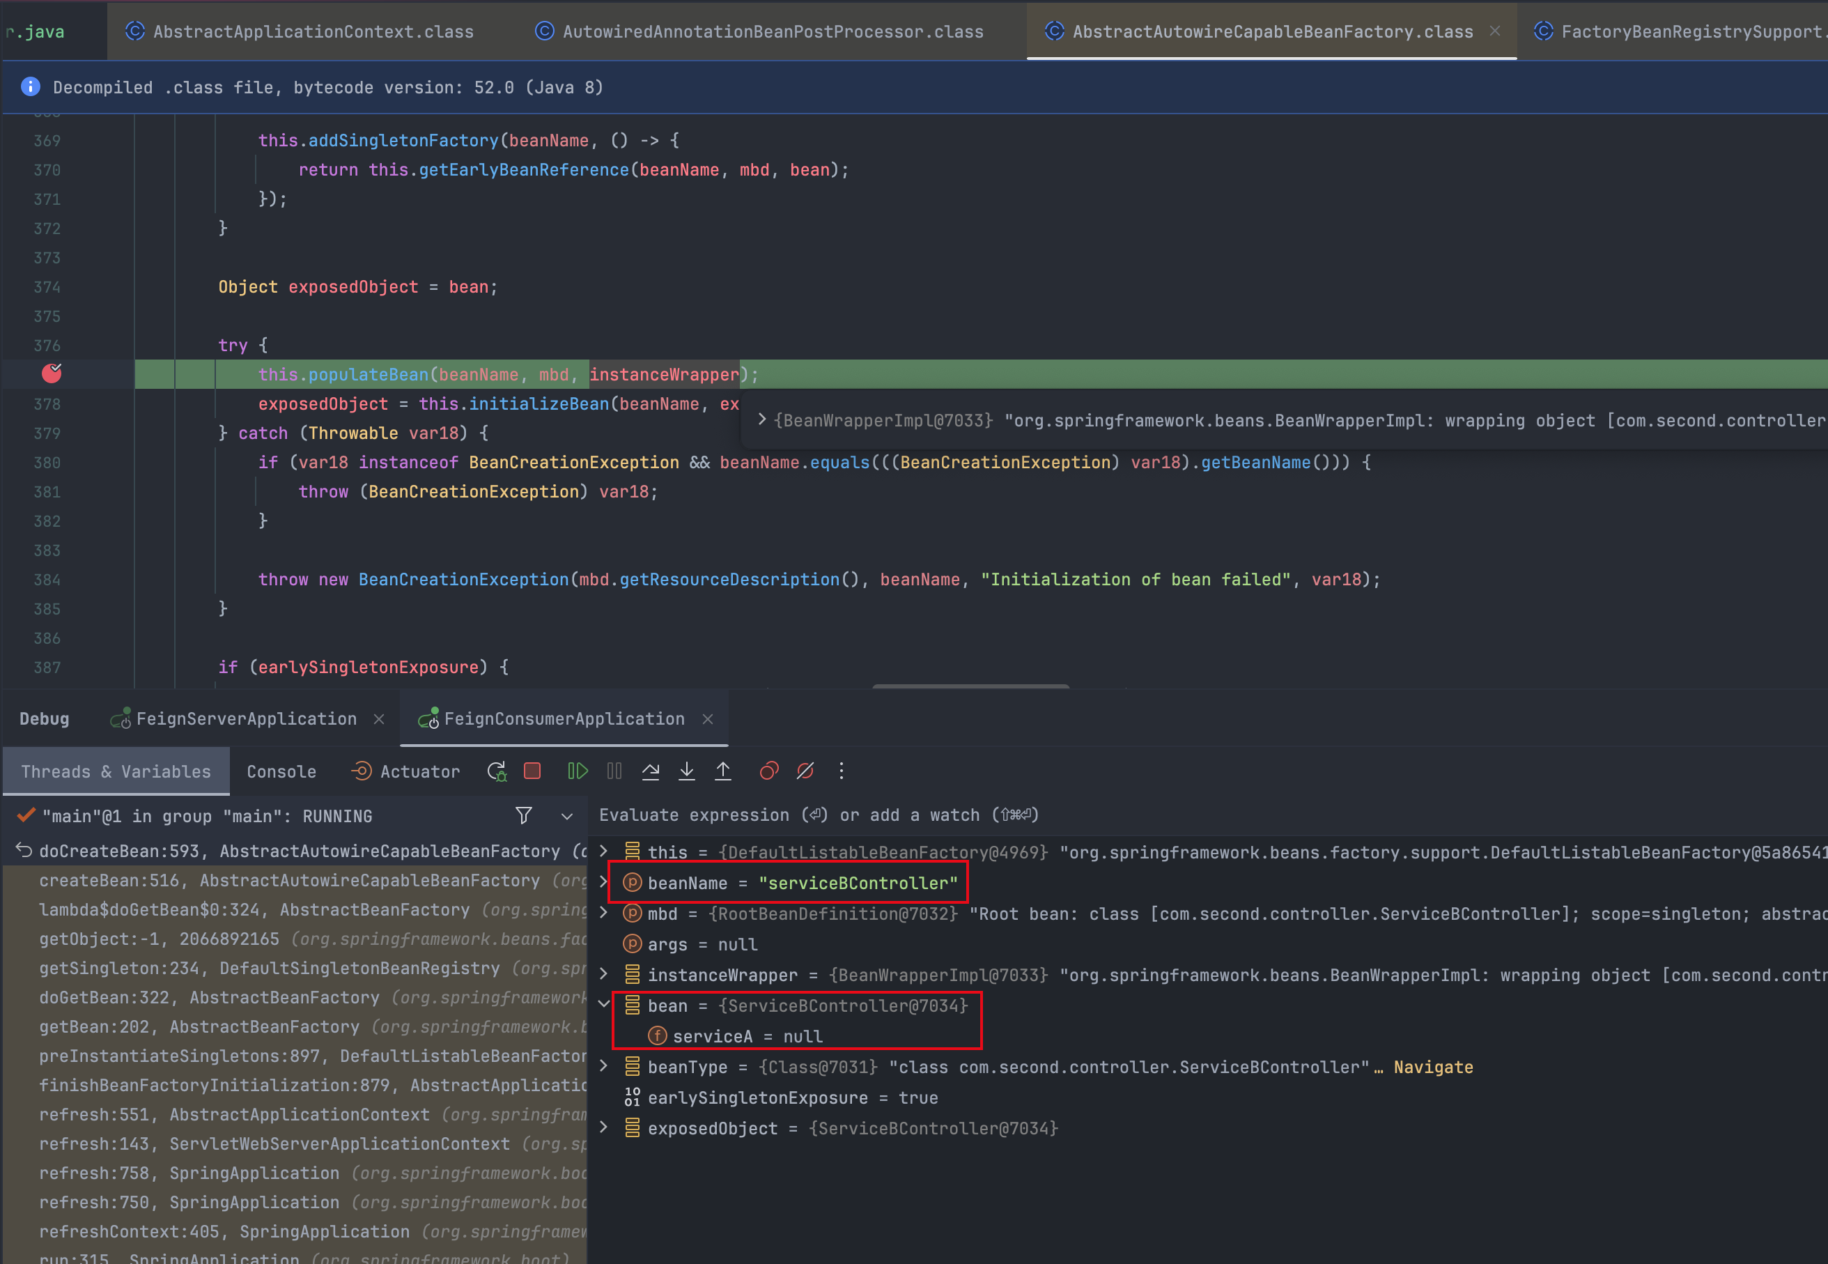Select refresh:551 AbstractApplicationContext frame

pos(295,1115)
